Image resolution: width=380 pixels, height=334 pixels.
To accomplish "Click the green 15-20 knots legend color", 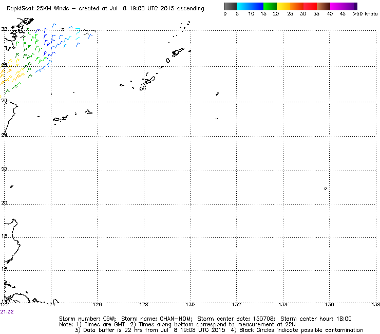I will click(270, 6).
